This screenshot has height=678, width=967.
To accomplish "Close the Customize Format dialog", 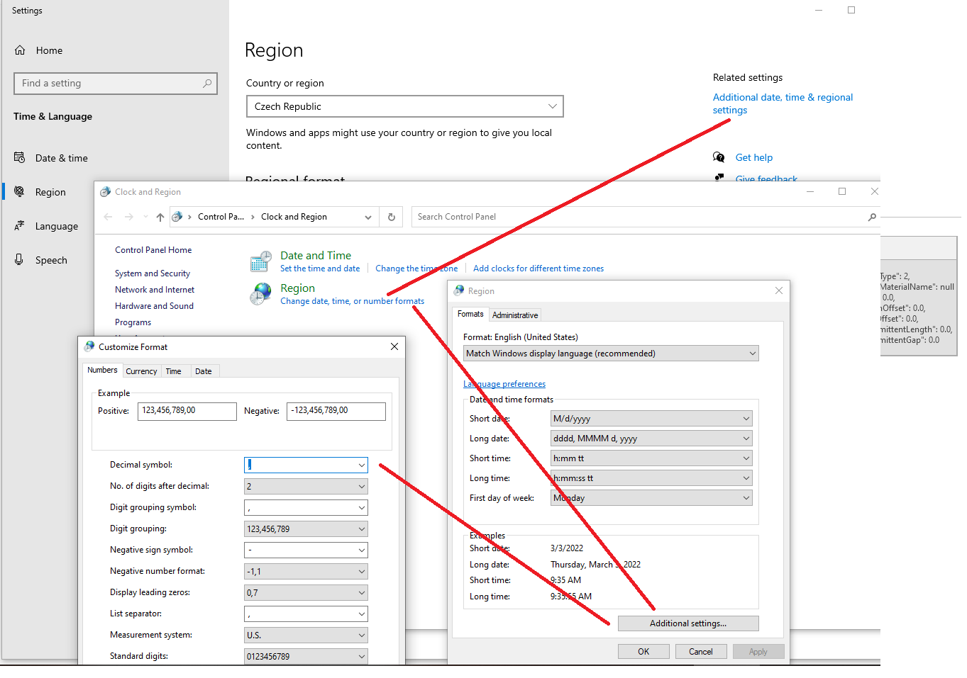I will pos(394,346).
